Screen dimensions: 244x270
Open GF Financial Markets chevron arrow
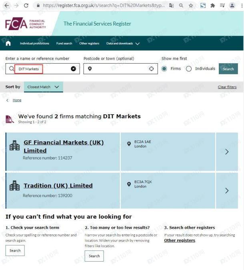pos(227,152)
